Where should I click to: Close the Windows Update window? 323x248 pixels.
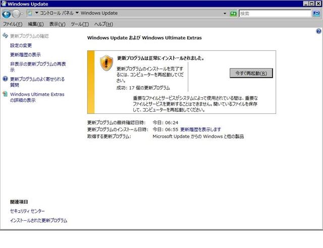click(318, 4)
